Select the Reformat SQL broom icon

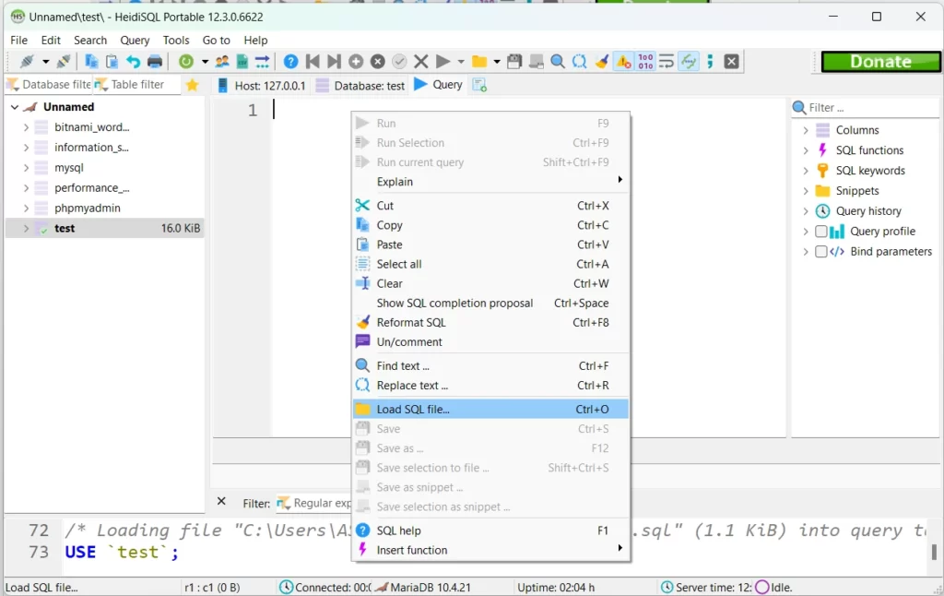602,61
